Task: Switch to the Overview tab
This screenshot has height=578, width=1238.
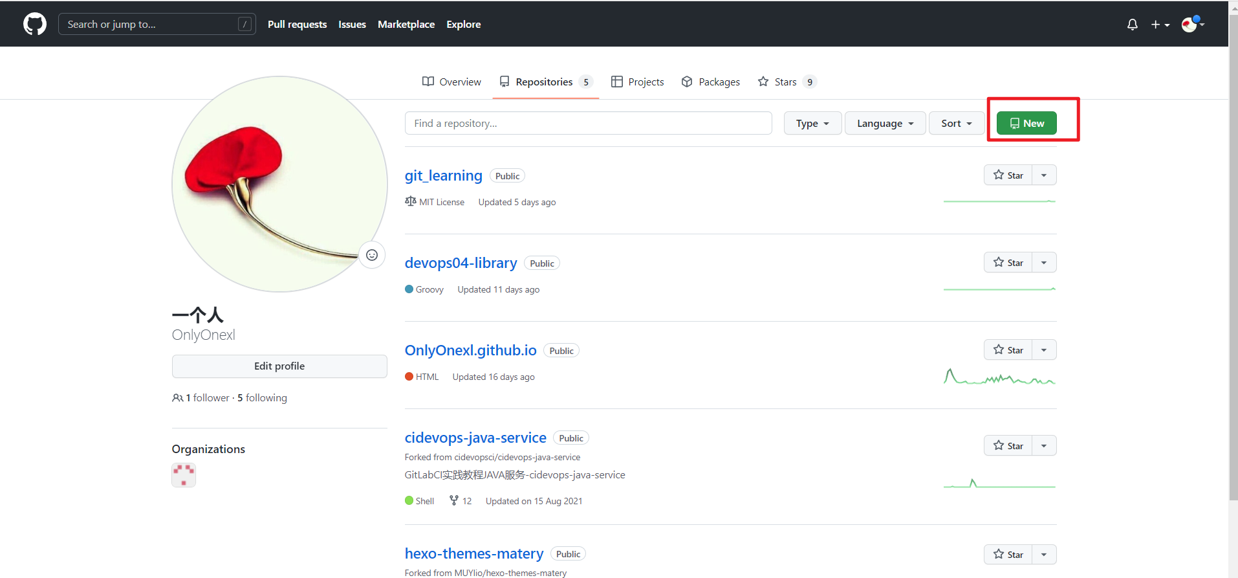Action: pyautogui.click(x=451, y=82)
